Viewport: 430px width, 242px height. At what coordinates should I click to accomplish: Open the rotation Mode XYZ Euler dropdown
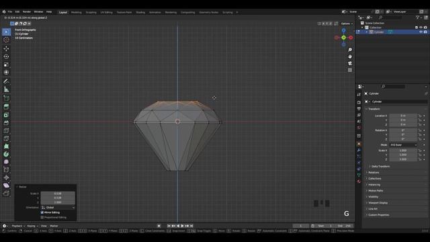click(x=403, y=145)
